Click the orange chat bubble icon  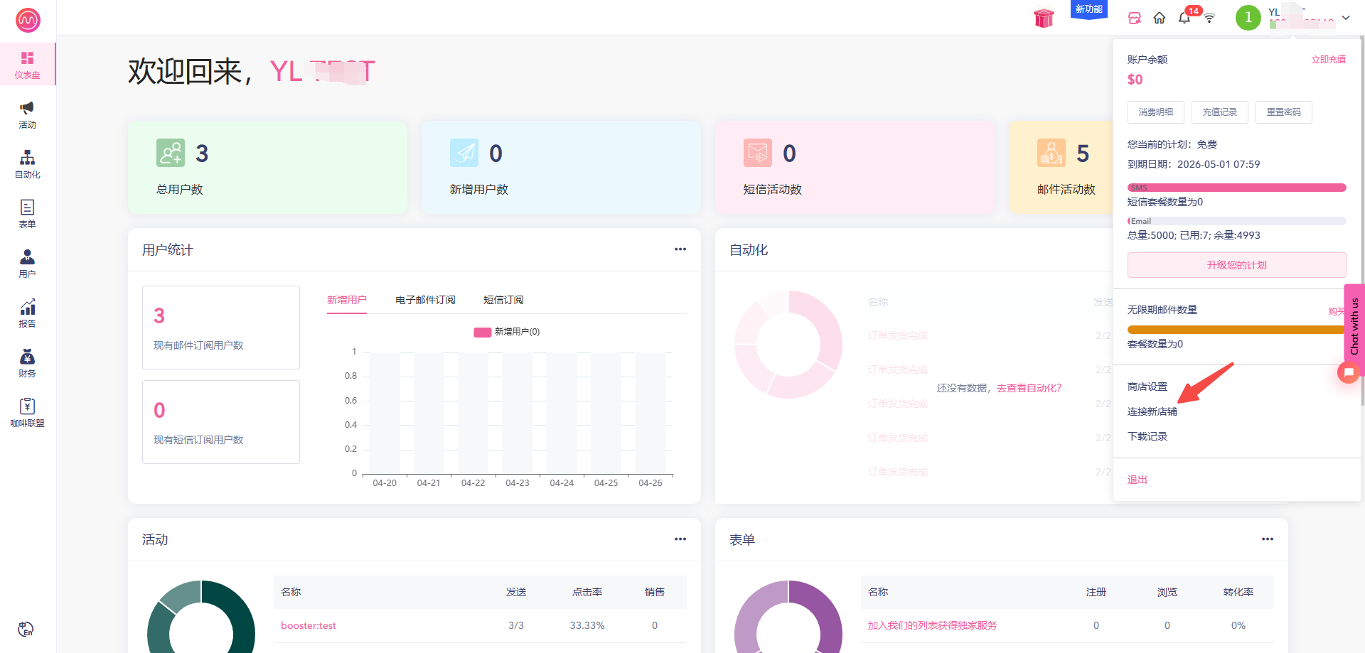(x=1349, y=372)
